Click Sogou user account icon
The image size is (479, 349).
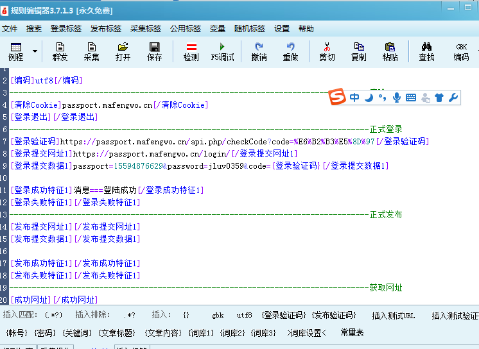point(426,98)
